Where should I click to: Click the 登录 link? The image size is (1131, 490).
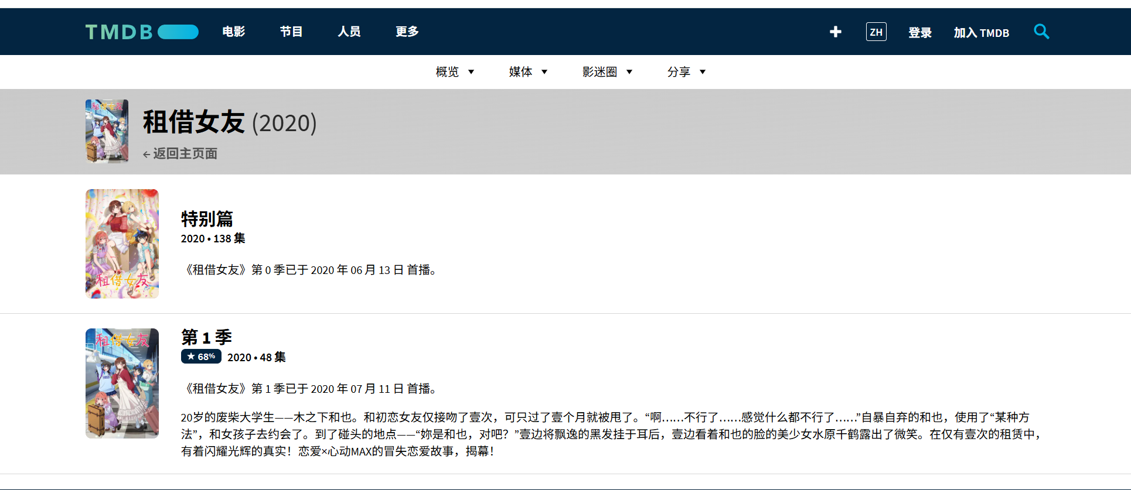[x=920, y=33]
